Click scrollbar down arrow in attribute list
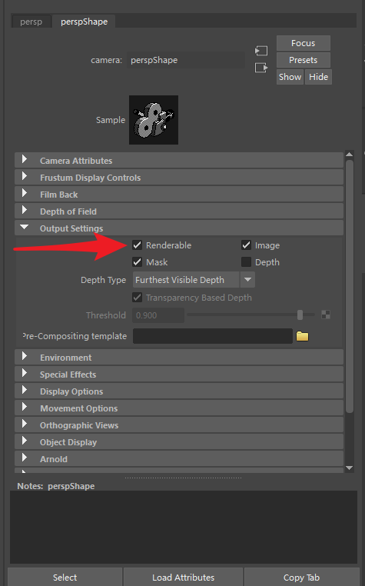The image size is (365, 586). coord(350,468)
